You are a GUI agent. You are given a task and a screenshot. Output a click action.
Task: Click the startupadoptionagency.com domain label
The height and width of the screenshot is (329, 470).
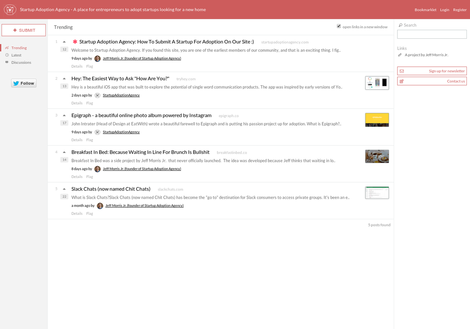tap(285, 42)
